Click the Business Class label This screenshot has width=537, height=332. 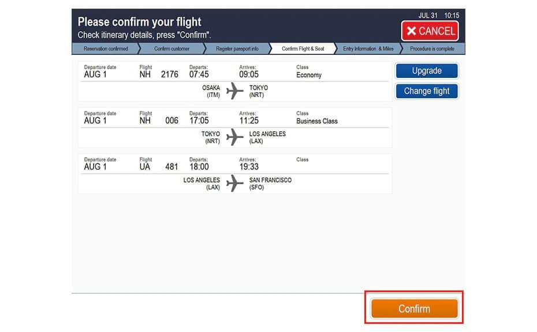317,121
